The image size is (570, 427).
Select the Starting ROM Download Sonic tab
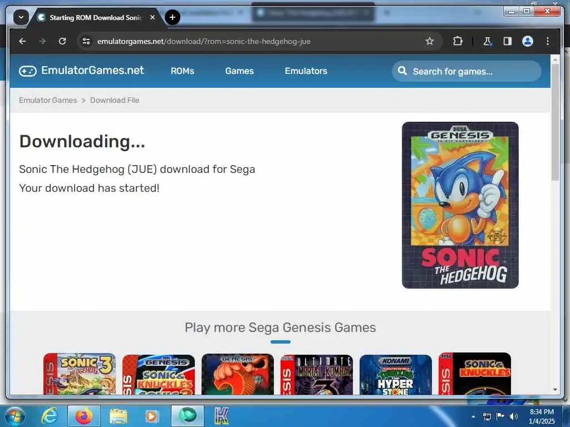(x=95, y=17)
